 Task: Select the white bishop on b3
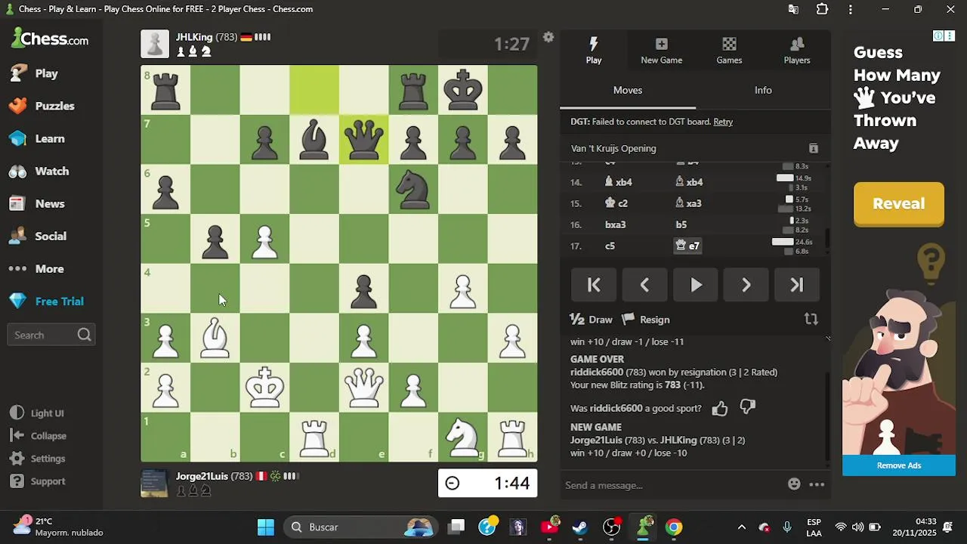pyautogui.click(x=215, y=338)
